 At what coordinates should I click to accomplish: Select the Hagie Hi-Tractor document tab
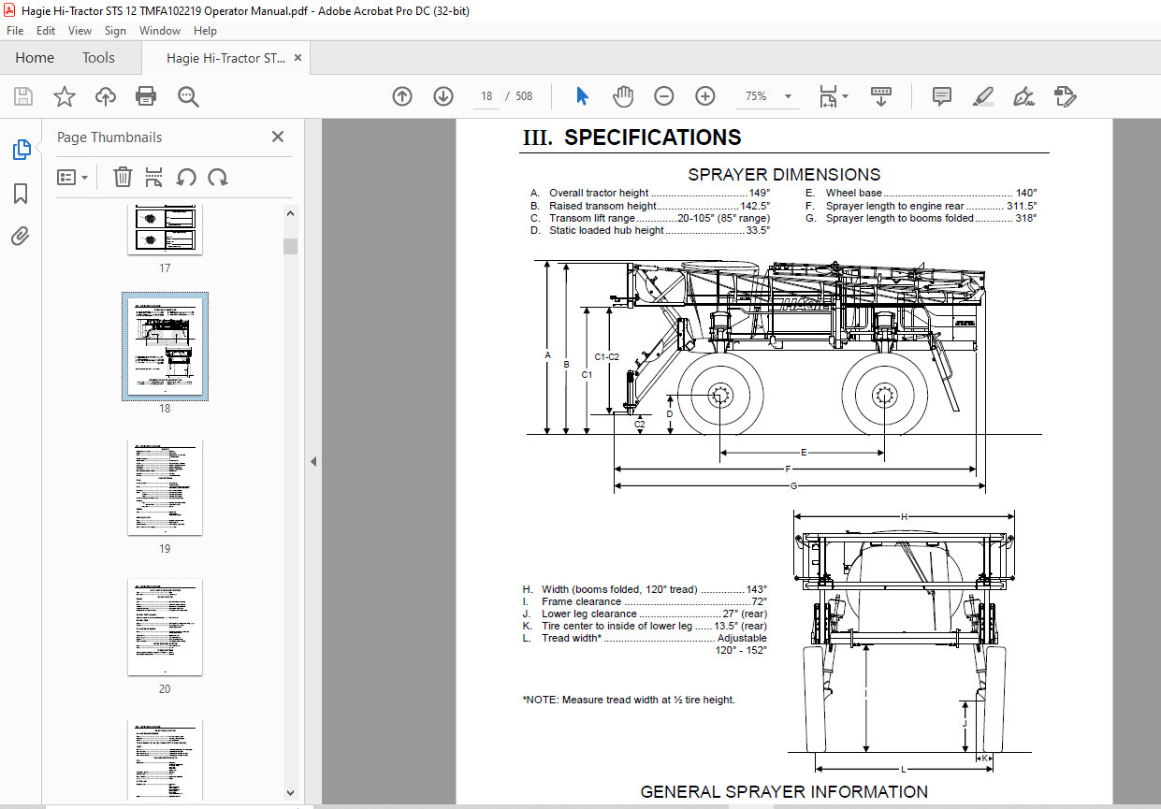(226, 58)
